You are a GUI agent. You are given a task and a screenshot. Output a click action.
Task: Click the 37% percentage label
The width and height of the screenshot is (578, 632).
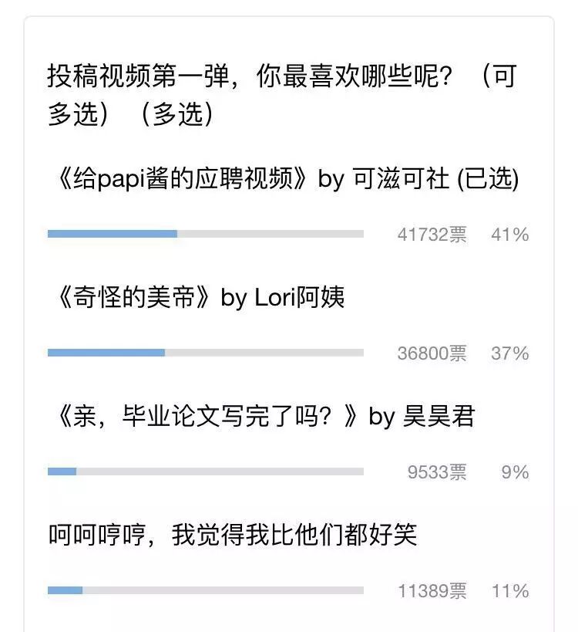(x=510, y=353)
